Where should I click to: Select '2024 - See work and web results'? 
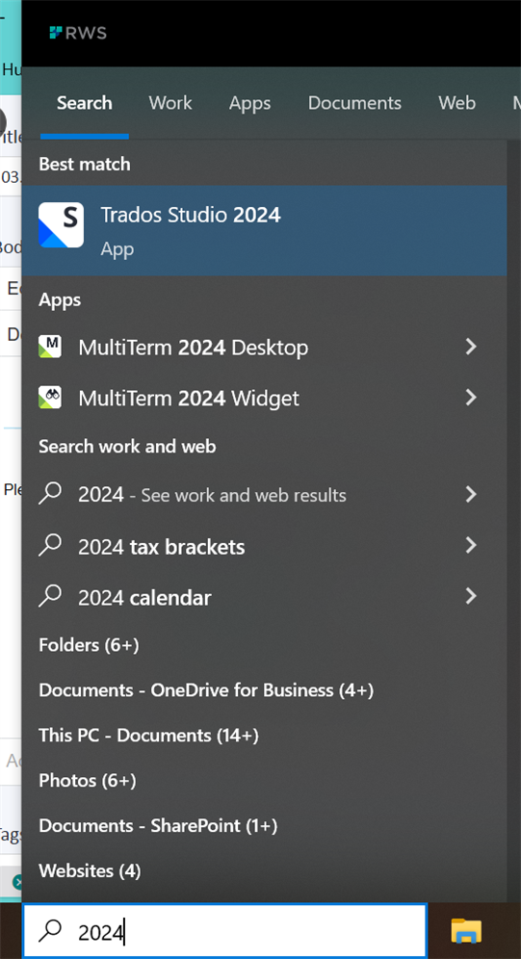264,495
